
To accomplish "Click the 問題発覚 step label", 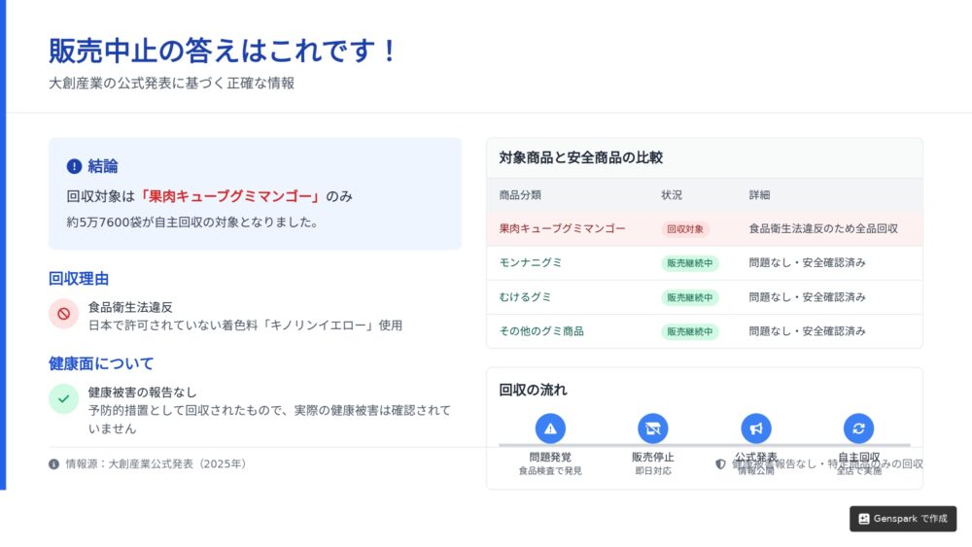I will point(550,458).
